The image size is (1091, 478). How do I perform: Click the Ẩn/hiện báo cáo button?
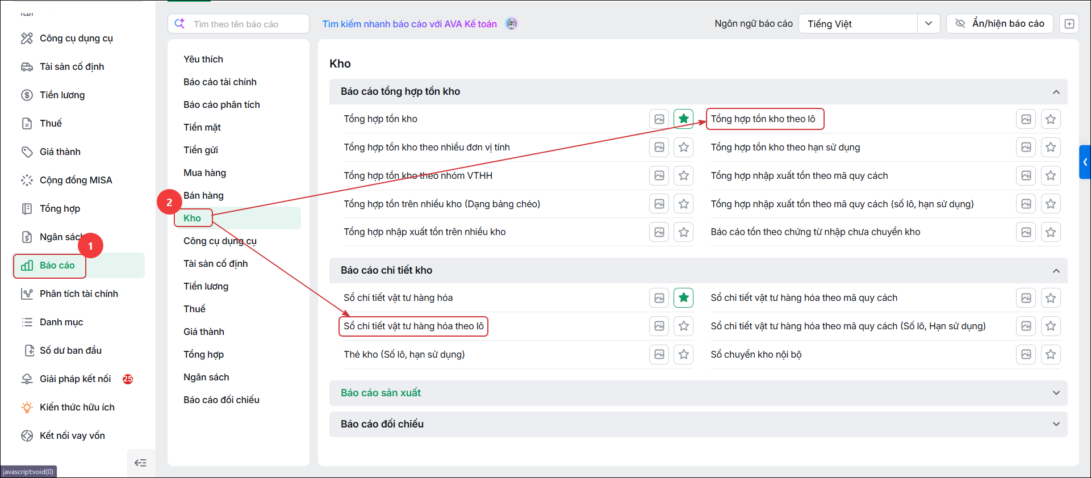[x=1000, y=24]
